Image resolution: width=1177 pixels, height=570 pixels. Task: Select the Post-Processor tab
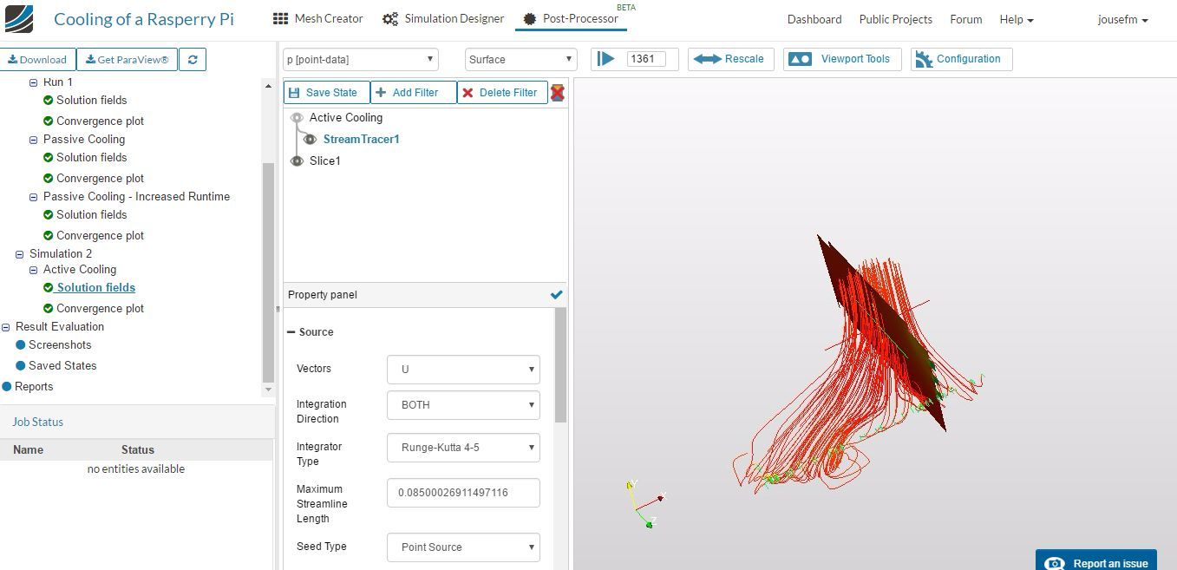click(571, 18)
